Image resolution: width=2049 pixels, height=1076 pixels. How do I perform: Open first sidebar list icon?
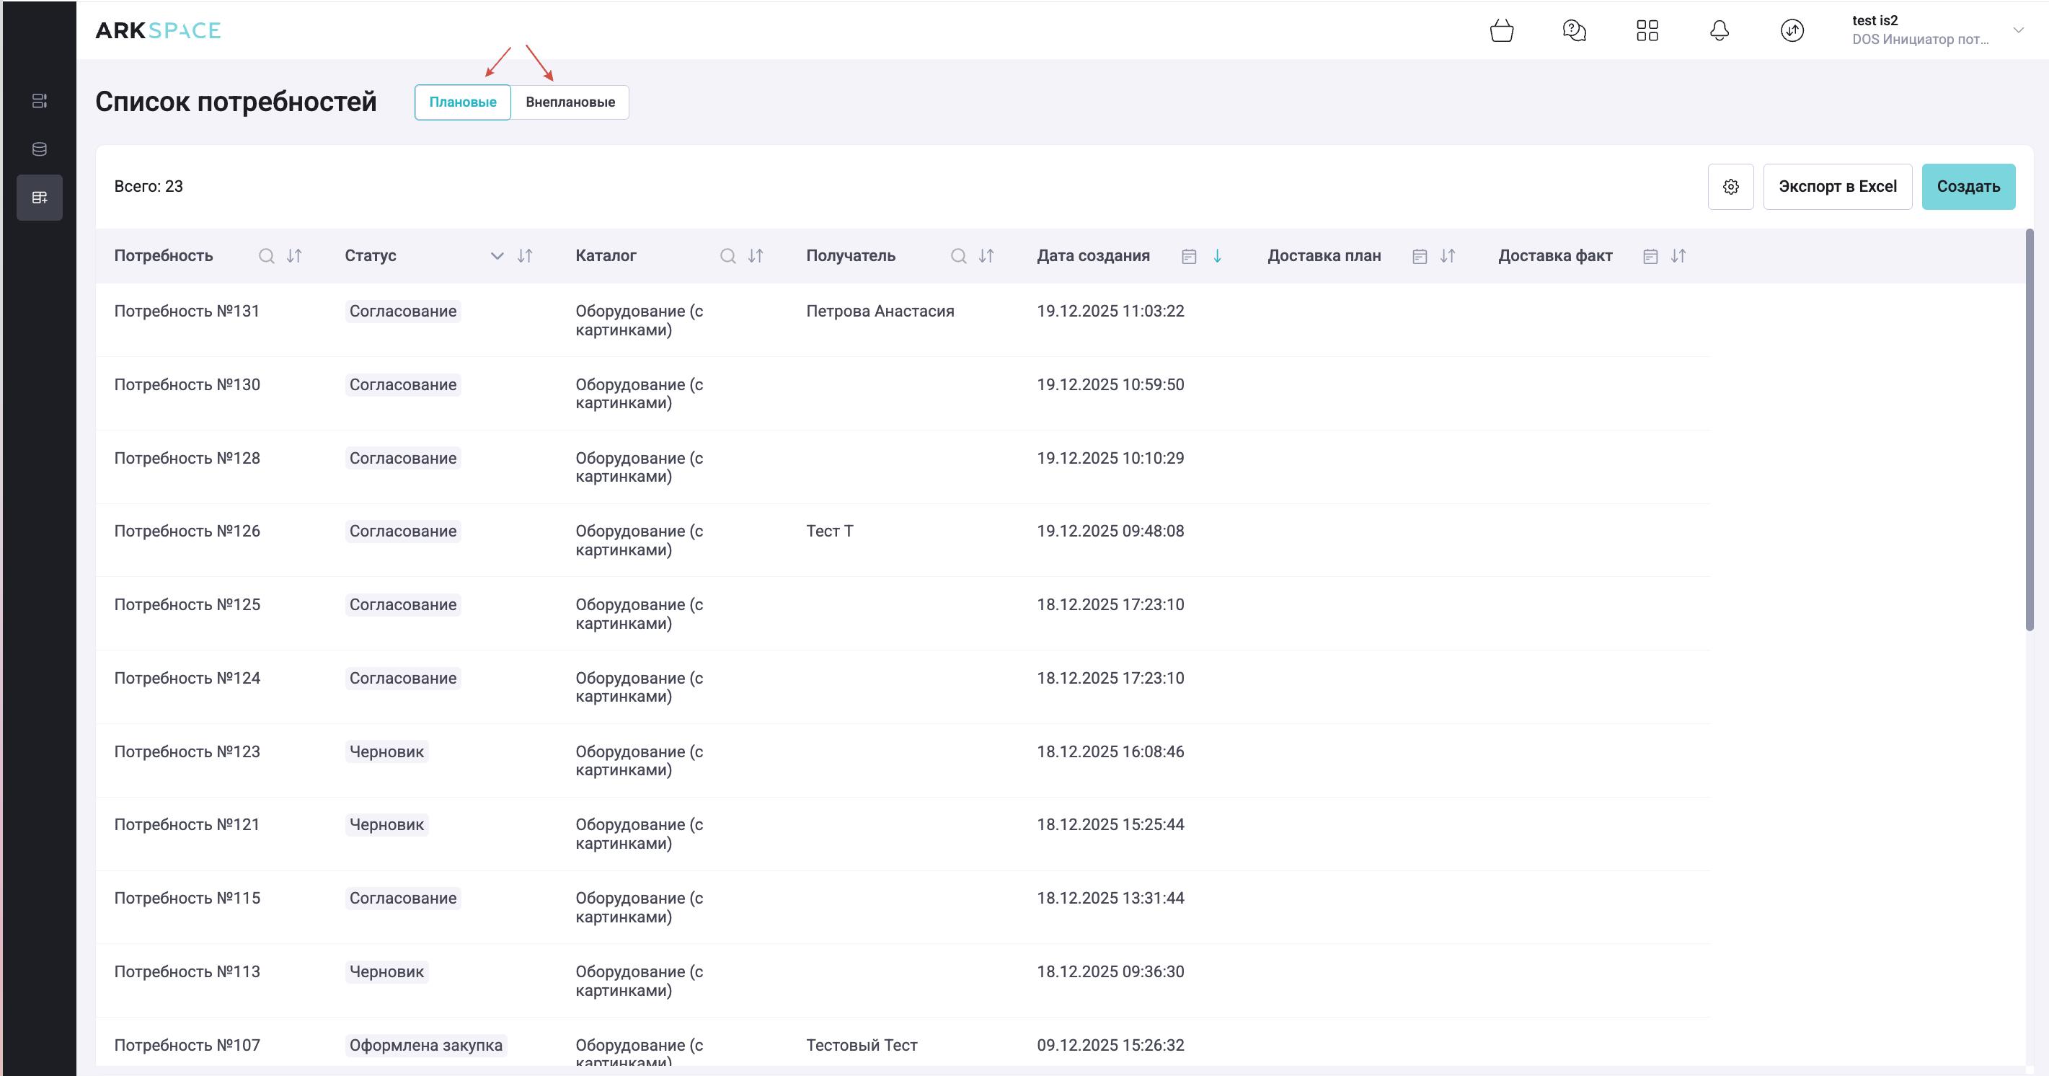click(39, 100)
